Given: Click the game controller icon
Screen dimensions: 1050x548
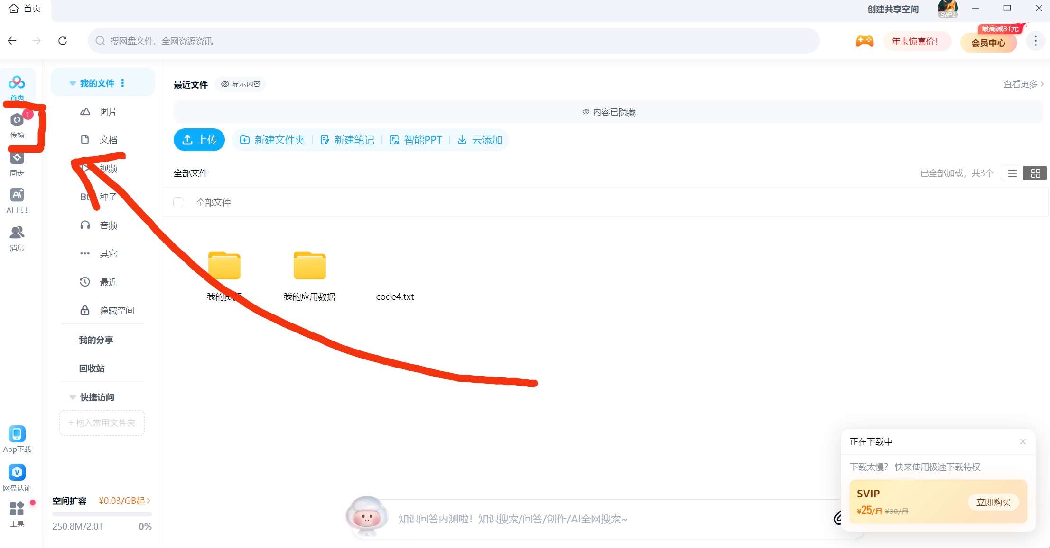Looking at the screenshot, I should 864,41.
